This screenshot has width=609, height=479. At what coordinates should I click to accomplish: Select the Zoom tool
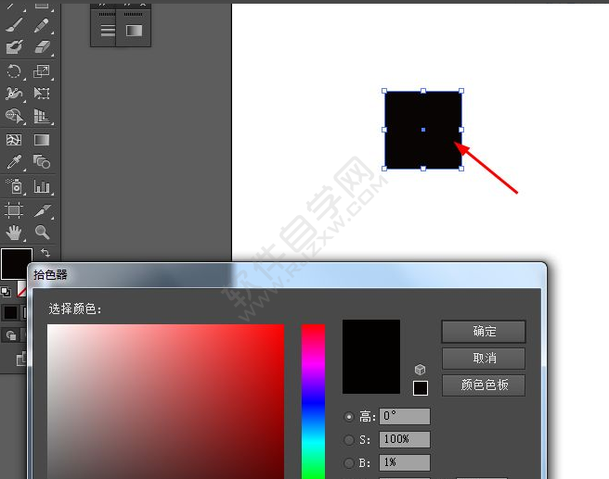tap(42, 233)
